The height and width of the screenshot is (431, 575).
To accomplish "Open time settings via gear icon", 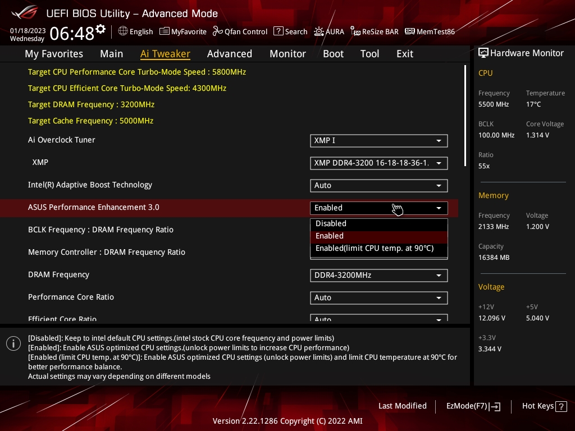I will click(101, 29).
